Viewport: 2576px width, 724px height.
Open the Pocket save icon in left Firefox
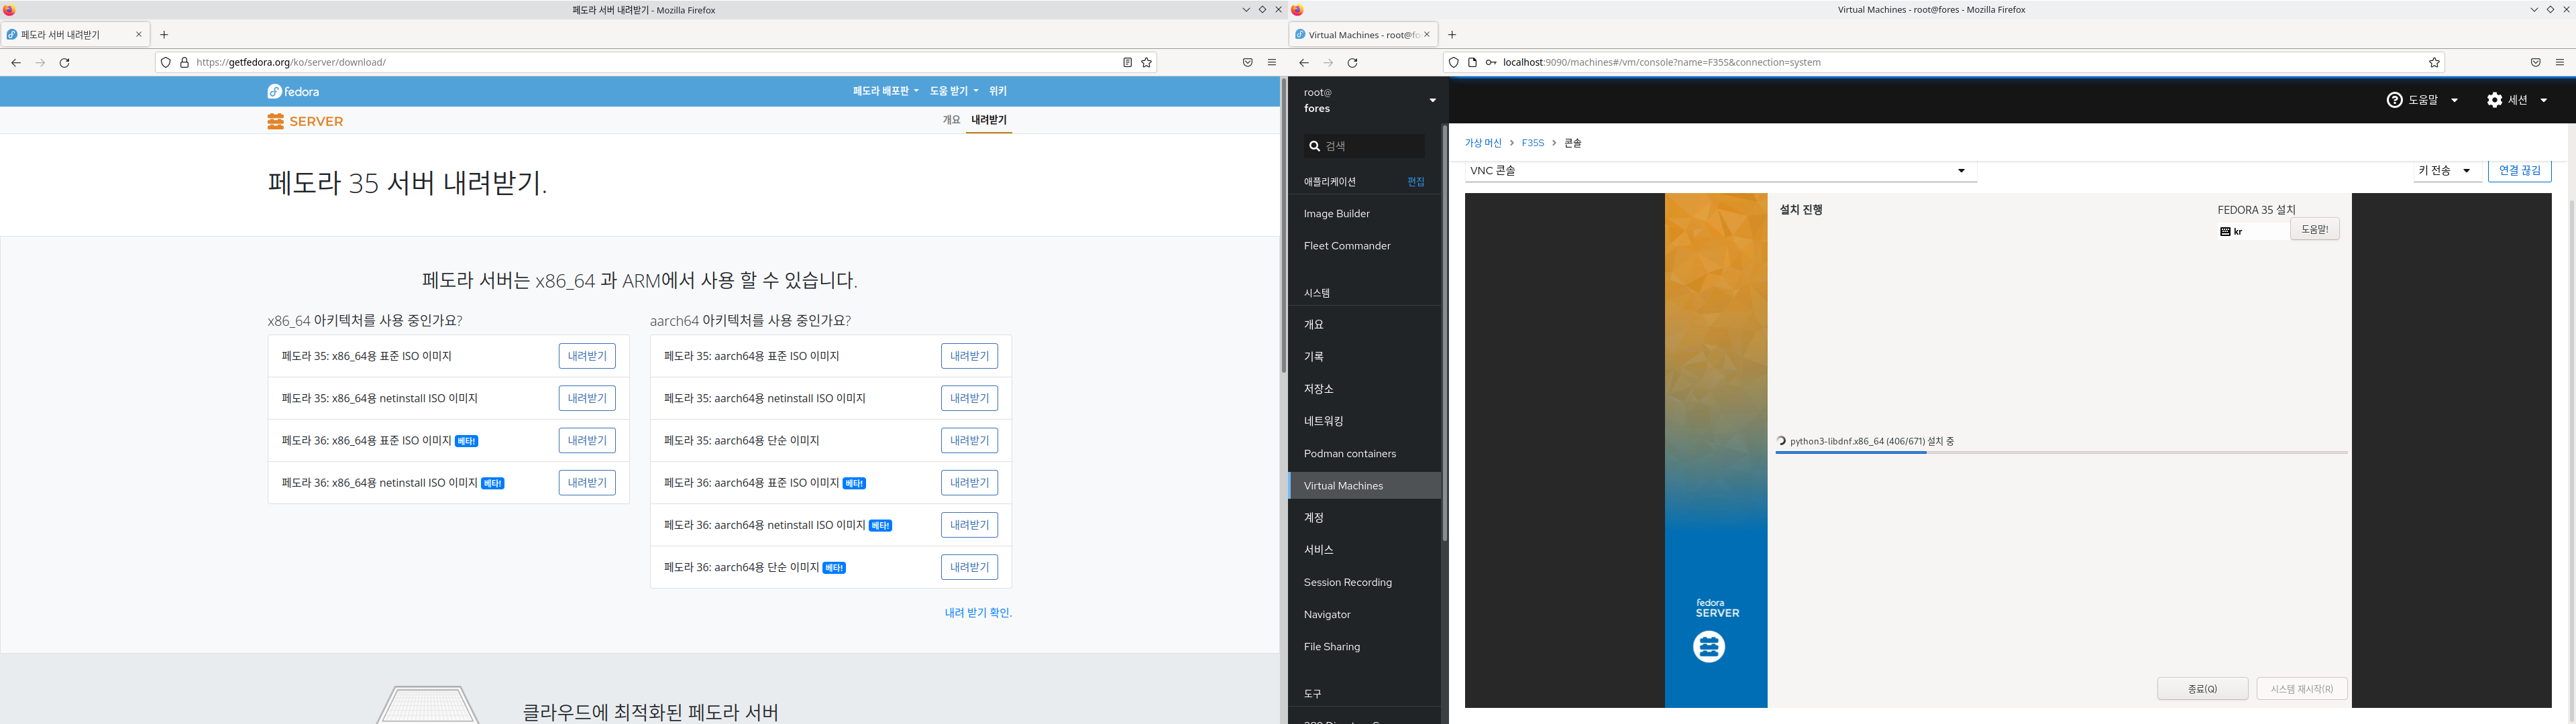(x=1247, y=62)
